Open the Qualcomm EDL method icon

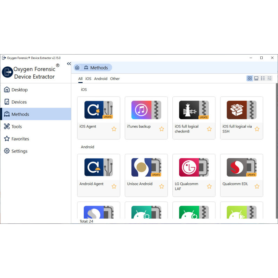[x=242, y=167]
